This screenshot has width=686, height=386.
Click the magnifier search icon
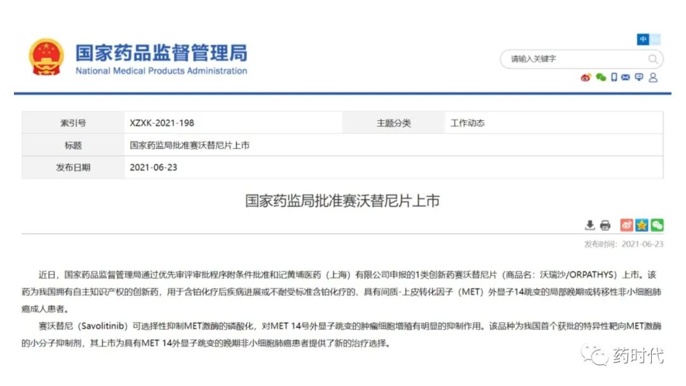[653, 59]
